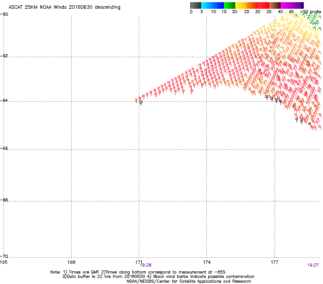Image resolution: width=323 pixels, height=284 pixels.
Task: Click the longitude label 171
Action: (139, 262)
